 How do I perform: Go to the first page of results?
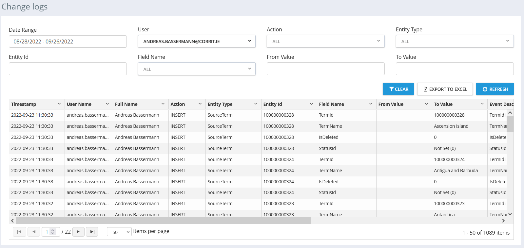19,232
